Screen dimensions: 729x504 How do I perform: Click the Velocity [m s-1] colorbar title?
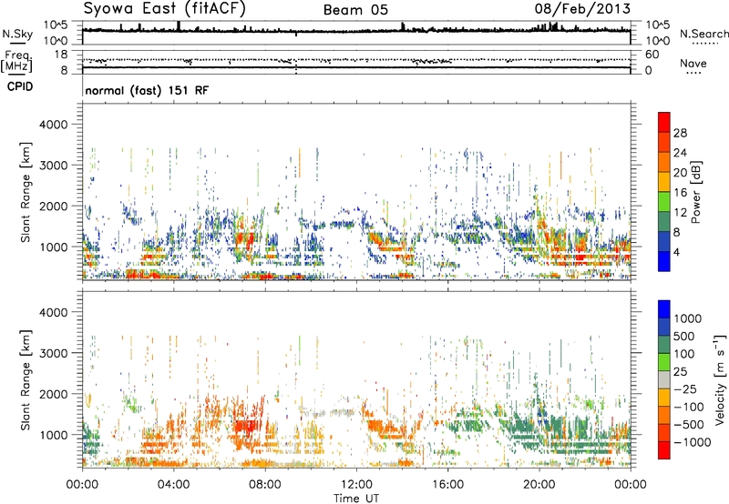(720, 379)
